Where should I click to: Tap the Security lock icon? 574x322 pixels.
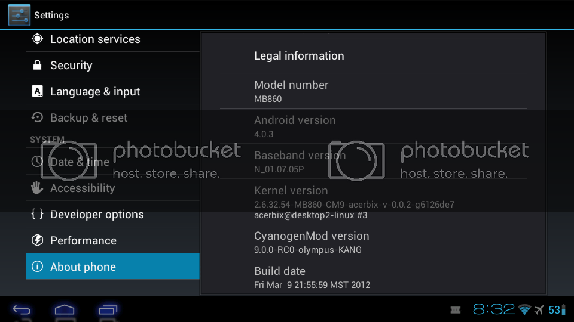pyautogui.click(x=37, y=65)
